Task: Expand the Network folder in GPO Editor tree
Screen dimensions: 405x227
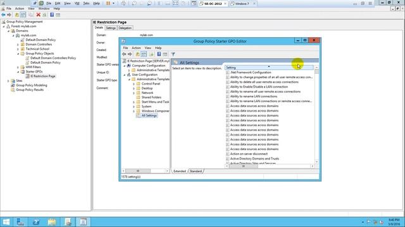Action: pos(134,93)
